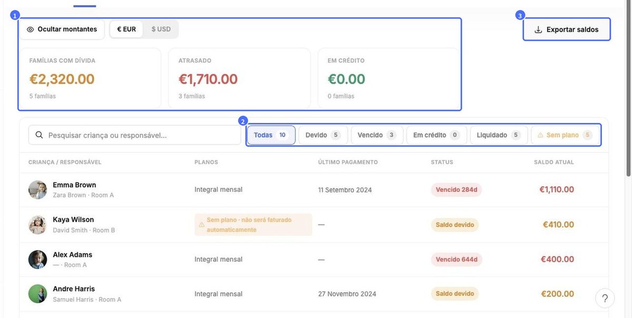
Task: Click the magnifier icon in search field
Action: (x=39, y=135)
